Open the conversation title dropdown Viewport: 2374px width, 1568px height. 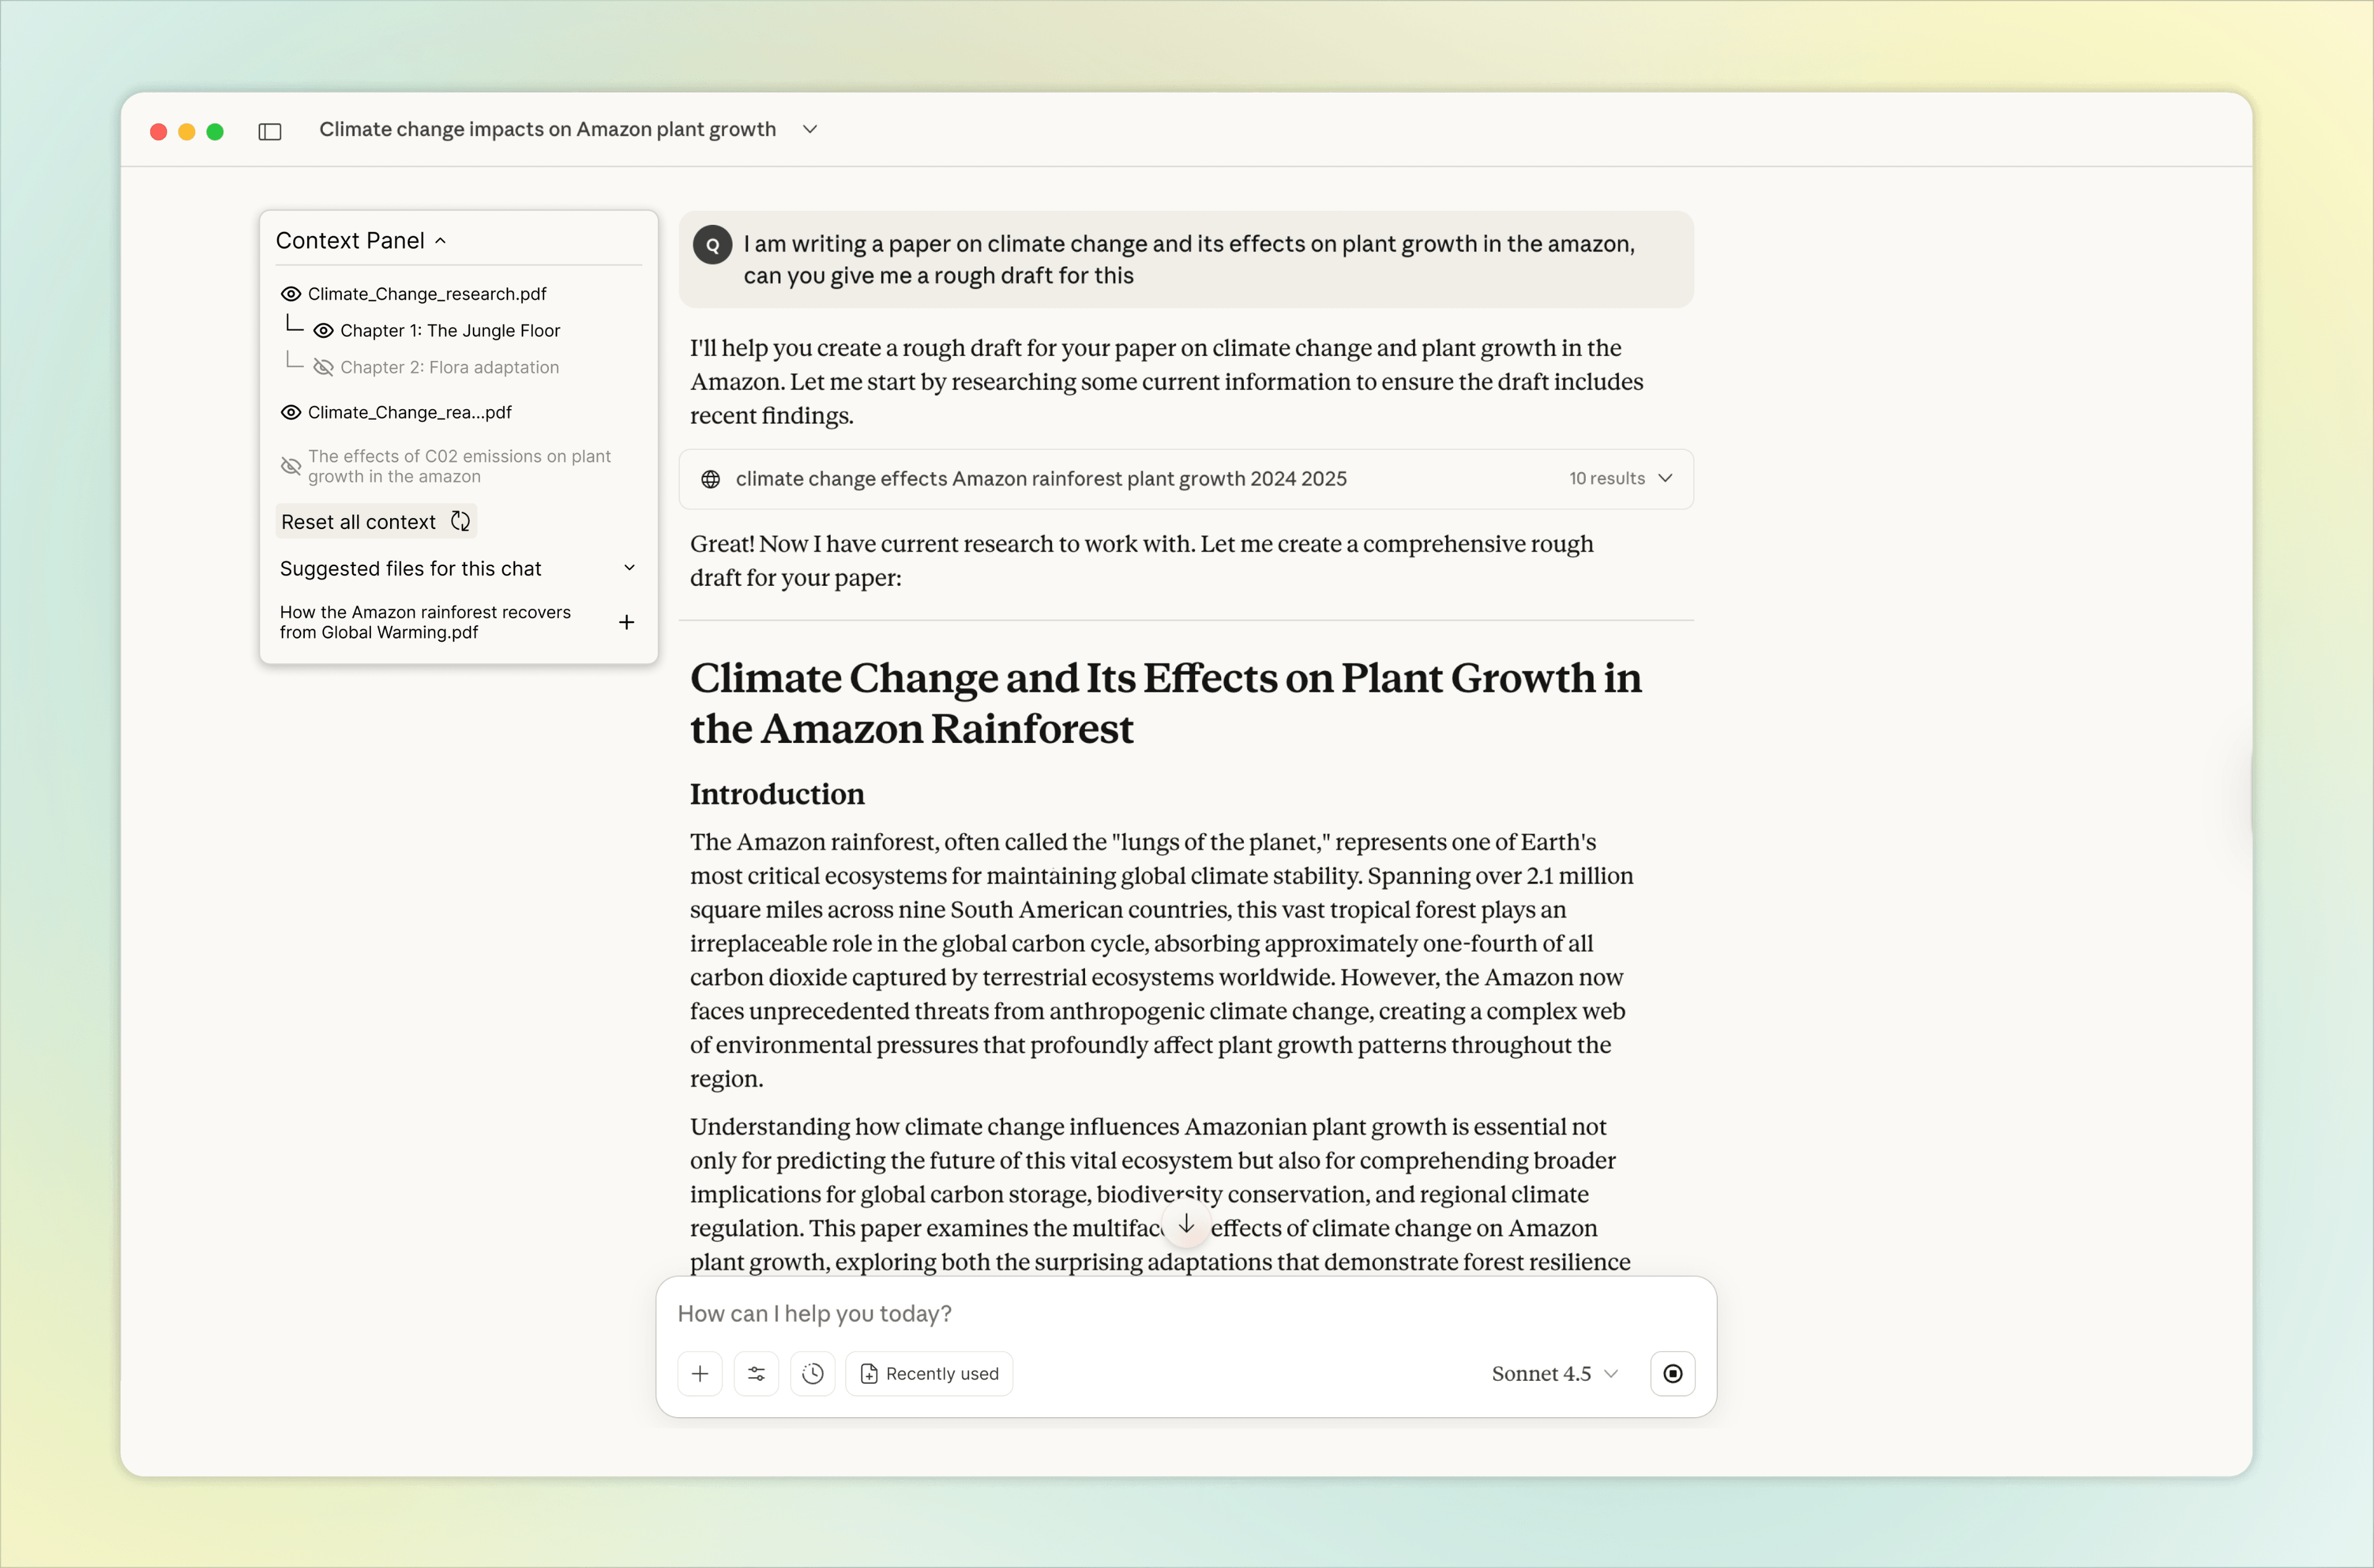pyautogui.click(x=810, y=129)
